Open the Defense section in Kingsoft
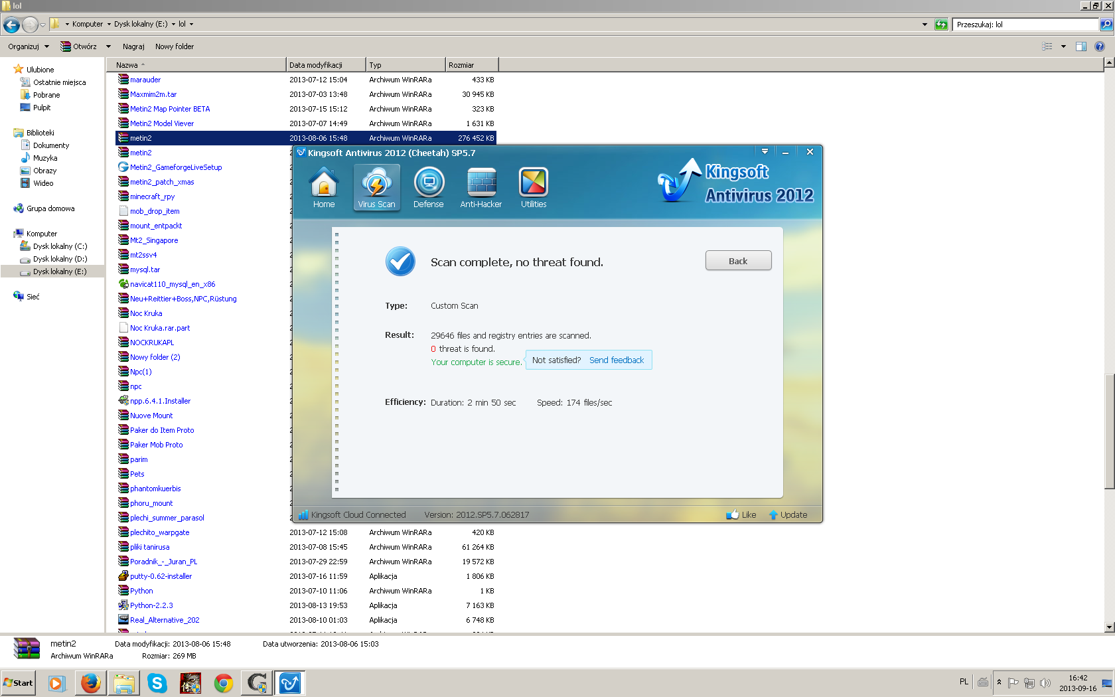1115x697 pixels. (429, 187)
